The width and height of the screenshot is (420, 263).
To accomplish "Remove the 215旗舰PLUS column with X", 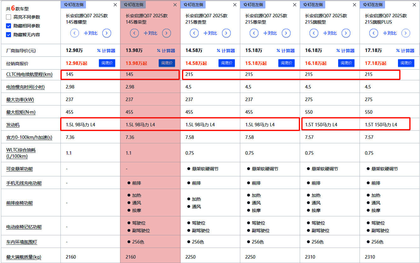I will pos(414,5).
